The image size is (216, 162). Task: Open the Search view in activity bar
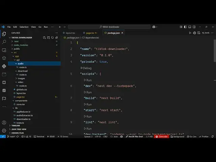click(x=4, y=42)
